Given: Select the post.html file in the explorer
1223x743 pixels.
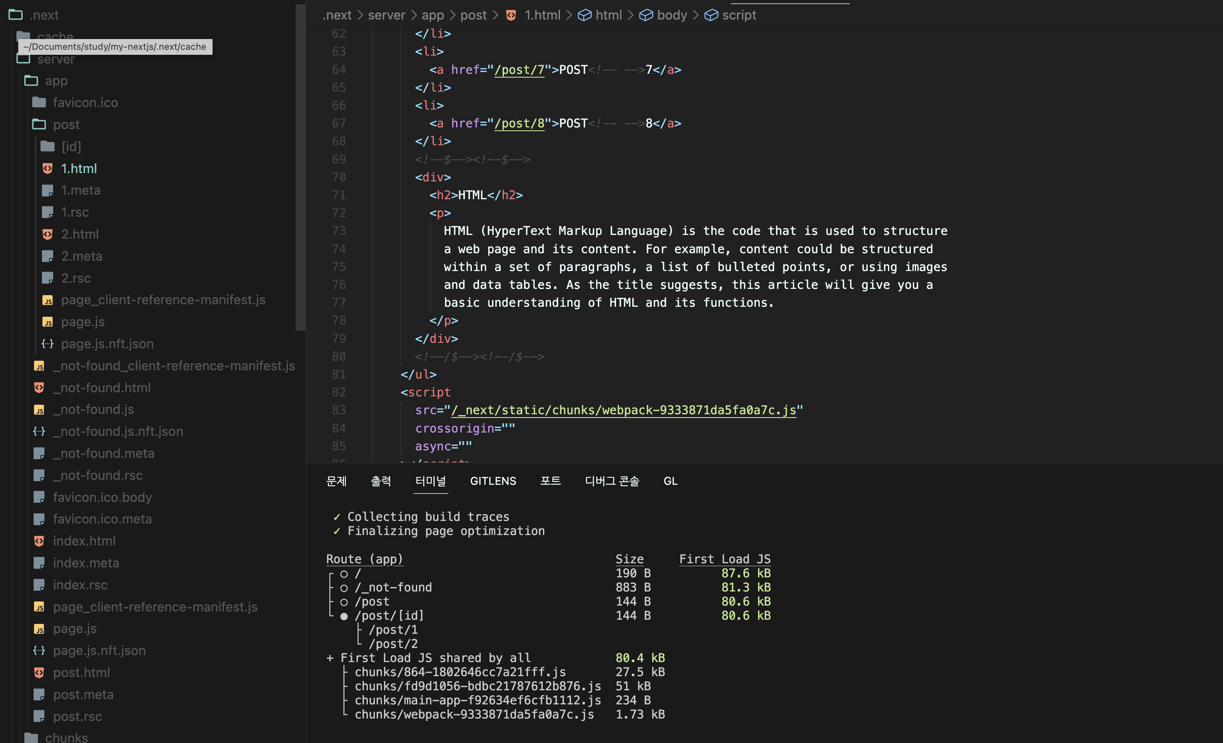Looking at the screenshot, I should tap(81, 672).
